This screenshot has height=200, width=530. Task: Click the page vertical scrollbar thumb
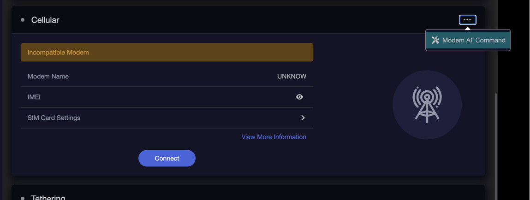click(x=495, y=145)
